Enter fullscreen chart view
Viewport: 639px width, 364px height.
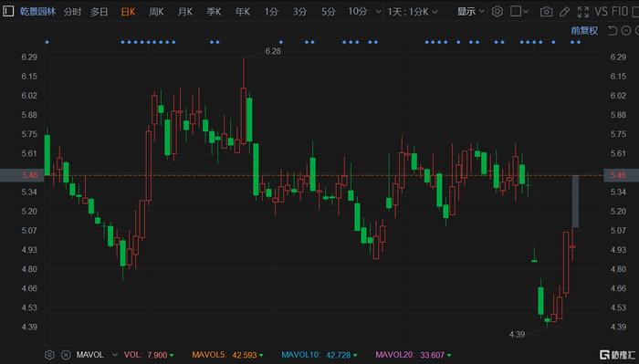coord(583,12)
